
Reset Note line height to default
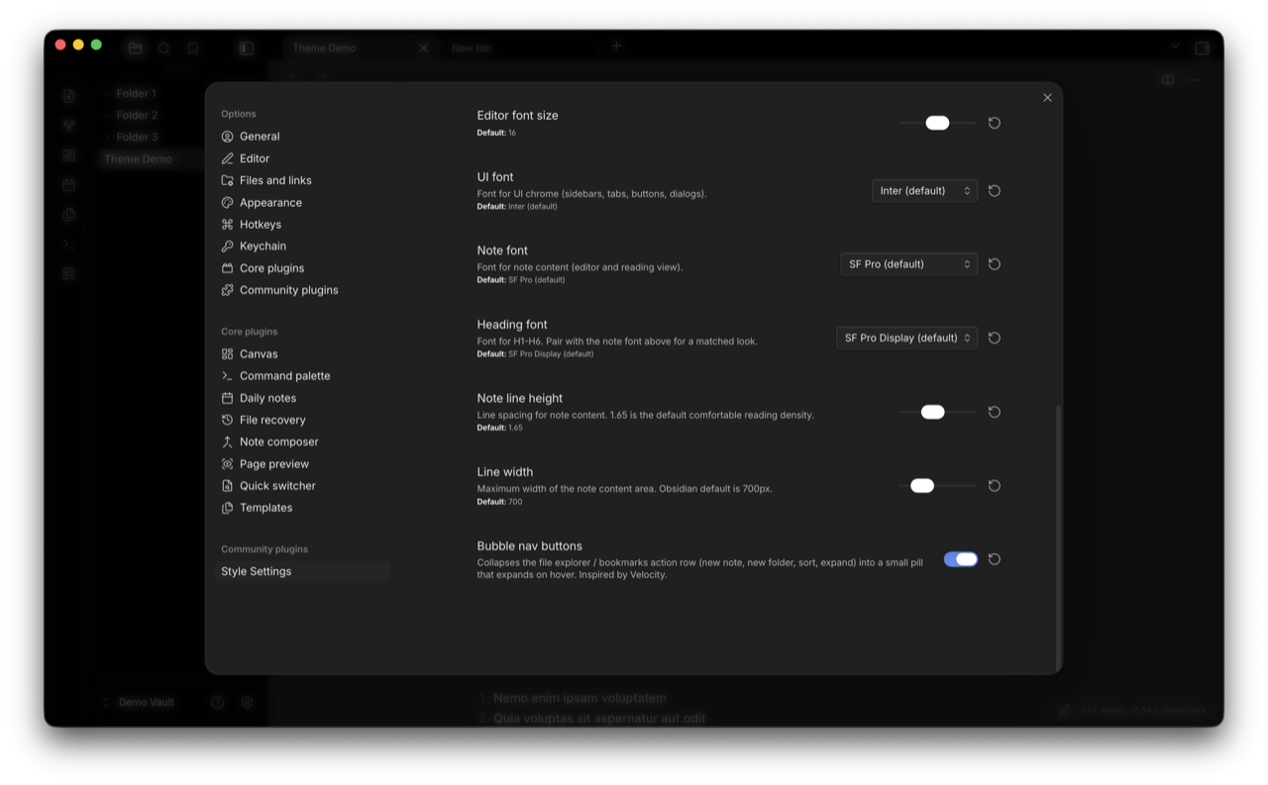point(994,412)
